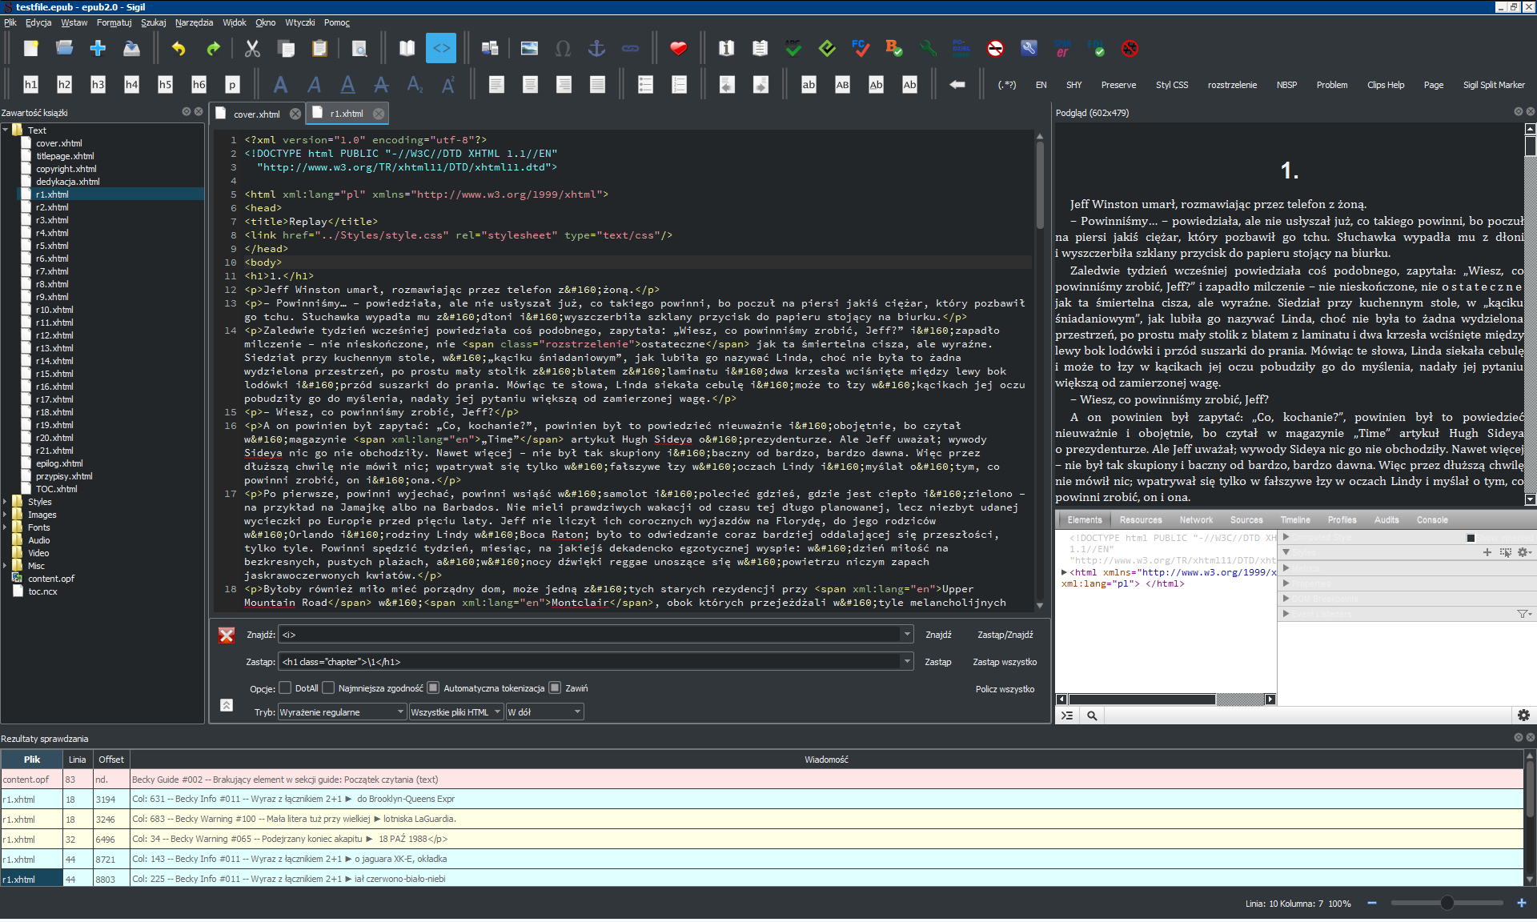Screen dimensions: 1537x922
Task: Click the scissors Cut icon
Action: pyautogui.click(x=252, y=49)
